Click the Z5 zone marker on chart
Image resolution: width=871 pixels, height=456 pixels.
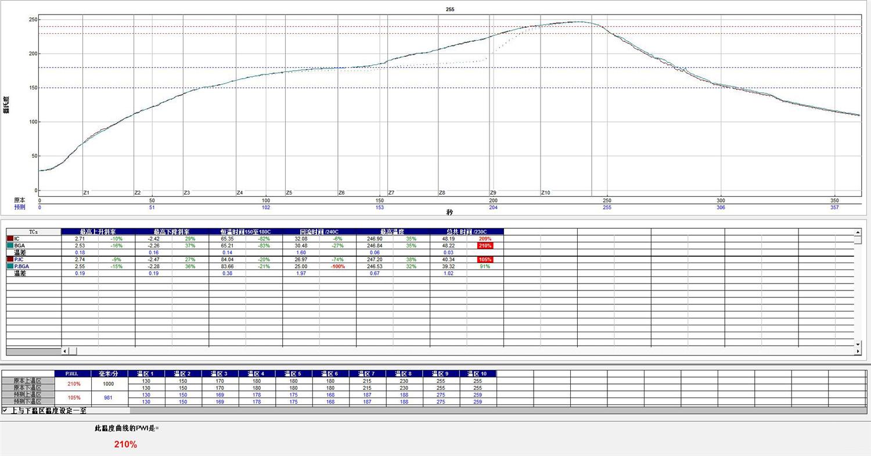(x=289, y=193)
